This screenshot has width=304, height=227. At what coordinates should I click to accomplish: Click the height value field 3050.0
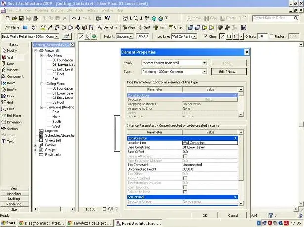click(143, 36)
